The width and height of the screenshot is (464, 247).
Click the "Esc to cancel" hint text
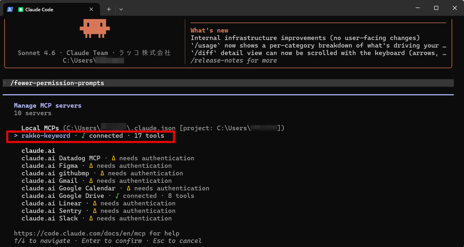[177, 241]
